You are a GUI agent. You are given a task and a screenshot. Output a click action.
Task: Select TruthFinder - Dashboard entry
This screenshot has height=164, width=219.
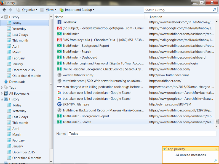pos(134,58)
